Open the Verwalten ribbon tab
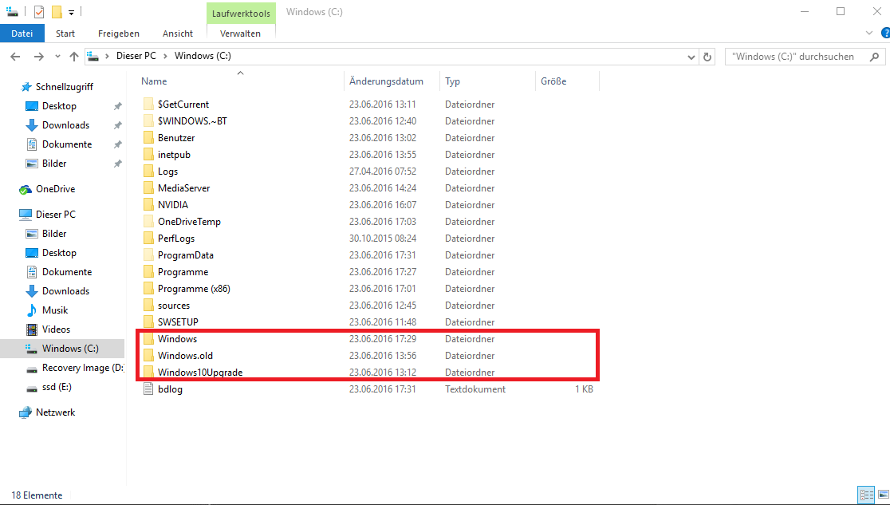 pyautogui.click(x=241, y=34)
